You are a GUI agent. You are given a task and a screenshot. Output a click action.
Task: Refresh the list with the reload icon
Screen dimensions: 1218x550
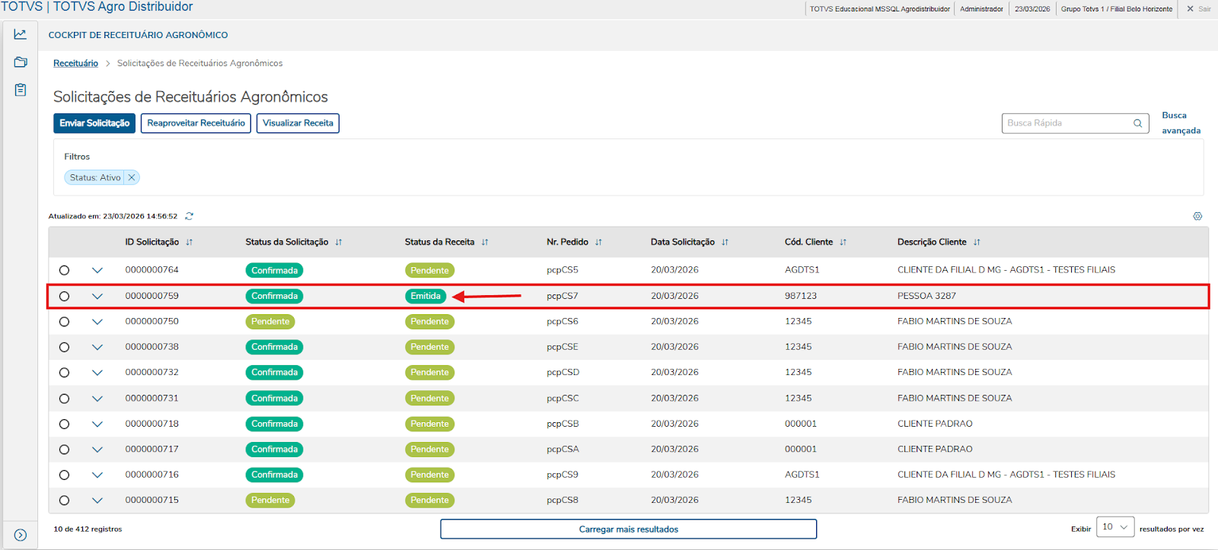(190, 216)
